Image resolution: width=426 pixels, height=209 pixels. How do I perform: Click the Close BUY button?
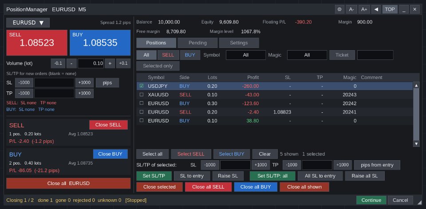pos(110,154)
